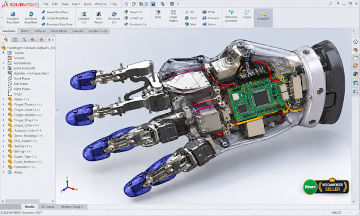Switch to the Sheet Metal tab

tap(59, 31)
